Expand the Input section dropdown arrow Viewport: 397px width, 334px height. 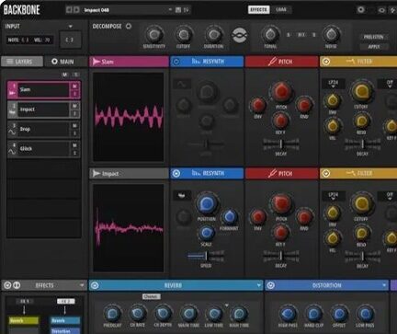pos(71,27)
